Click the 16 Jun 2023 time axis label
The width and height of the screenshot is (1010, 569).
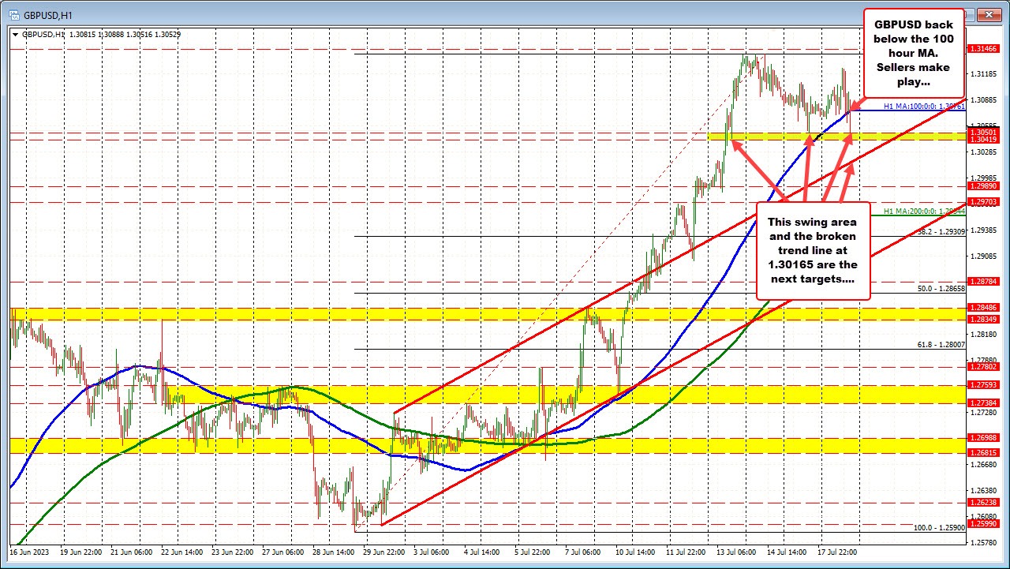(x=28, y=552)
